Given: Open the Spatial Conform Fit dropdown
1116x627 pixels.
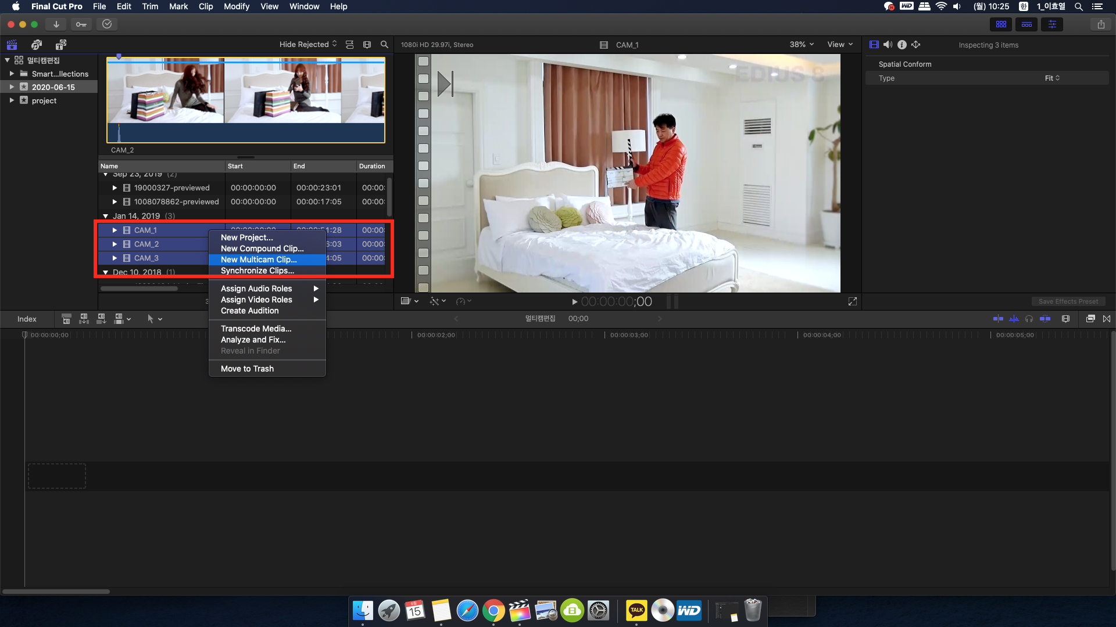Looking at the screenshot, I should (x=1052, y=78).
